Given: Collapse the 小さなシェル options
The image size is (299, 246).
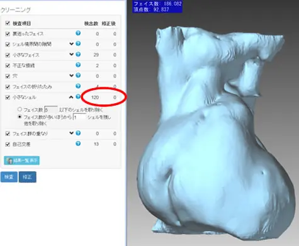Looking at the screenshot, I should click(71, 97).
